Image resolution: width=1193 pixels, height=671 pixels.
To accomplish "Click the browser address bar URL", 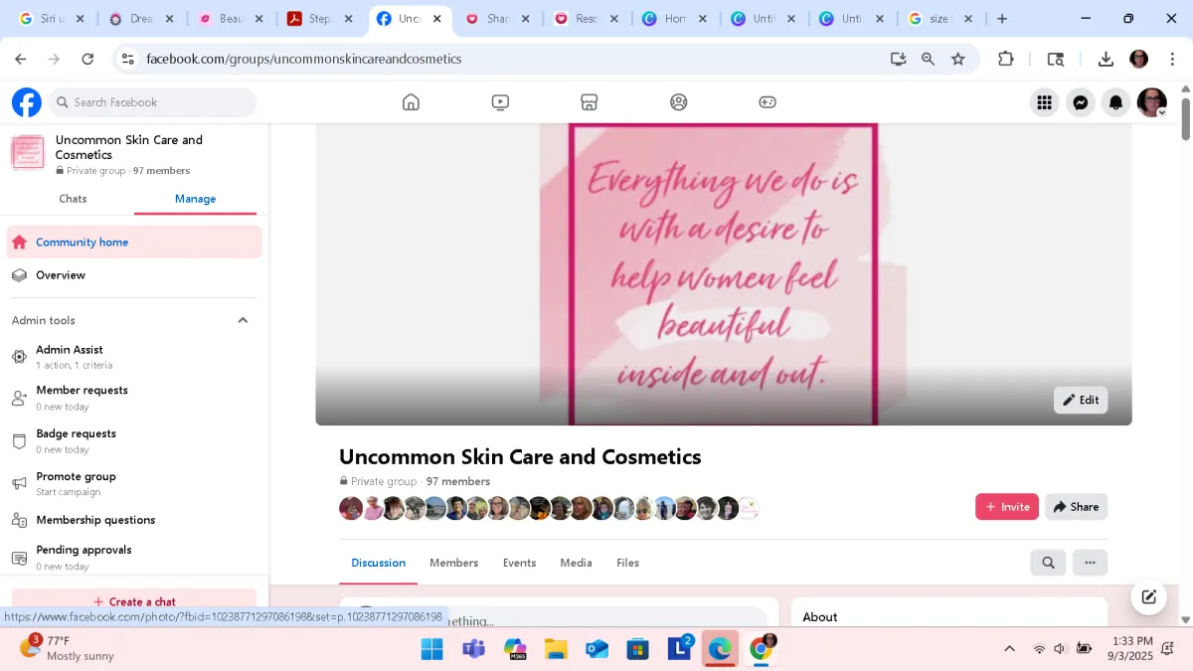I will tap(304, 59).
